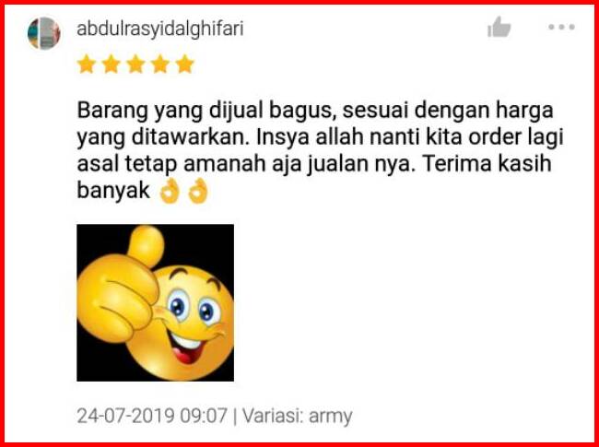599x447 pixels.
Task: Click the first OK hand emoji
Action: click(x=170, y=191)
